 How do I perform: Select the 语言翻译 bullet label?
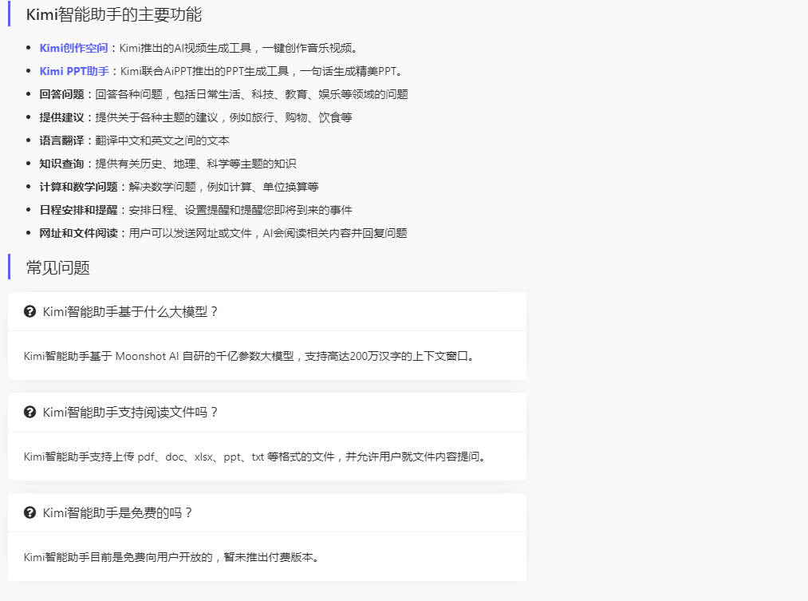tap(61, 140)
